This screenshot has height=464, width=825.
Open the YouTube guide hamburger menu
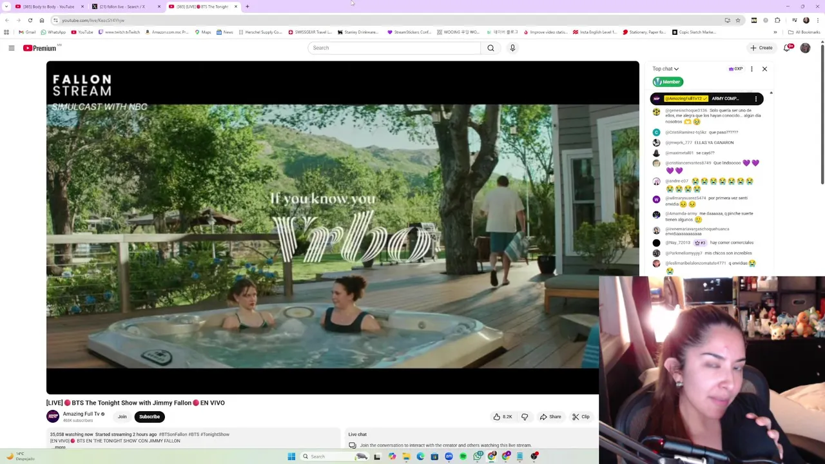(12, 48)
